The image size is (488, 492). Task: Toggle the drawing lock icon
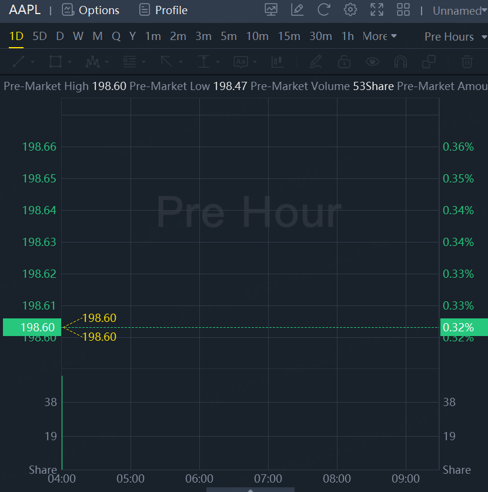(x=344, y=61)
